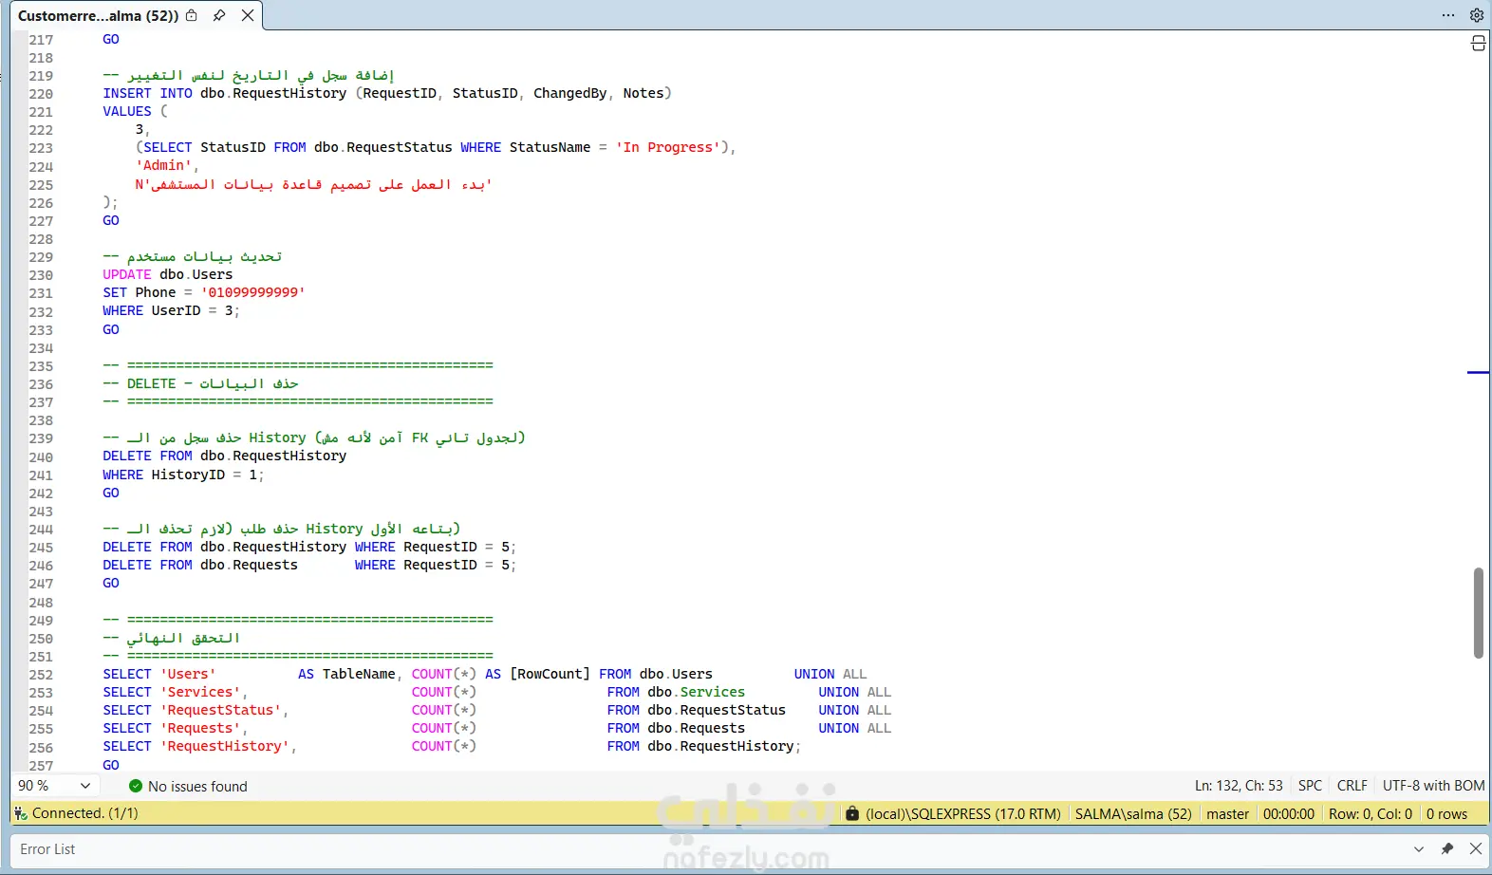Toggle the SPC indentation setting
Viewport: 1492px width, 875px height.
point(1310,786)
